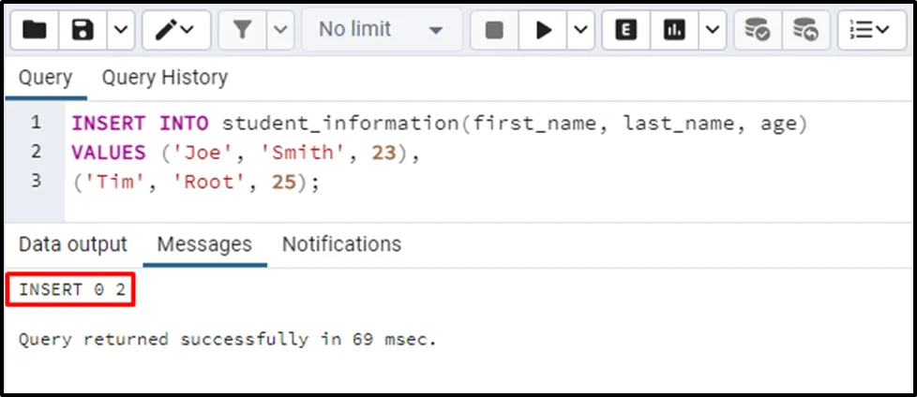The height and width of the screenshot is (397, 917).
Task: Click the Filter funnel icon
Action: [x=242, y=31]
